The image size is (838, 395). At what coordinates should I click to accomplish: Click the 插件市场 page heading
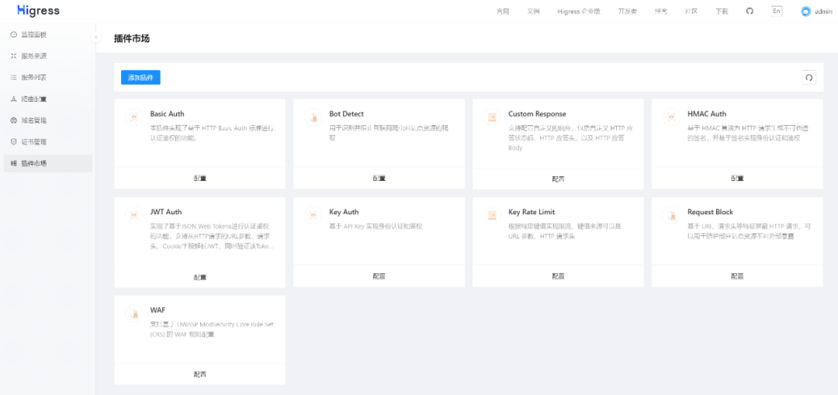[x=131, y=39]
